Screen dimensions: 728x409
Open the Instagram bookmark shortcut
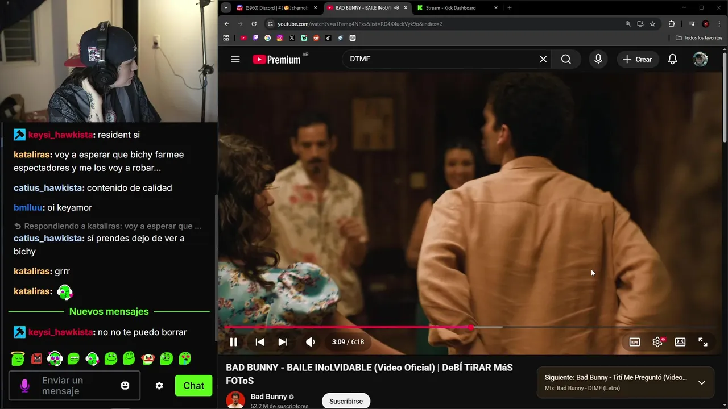[x=279, y=38]
